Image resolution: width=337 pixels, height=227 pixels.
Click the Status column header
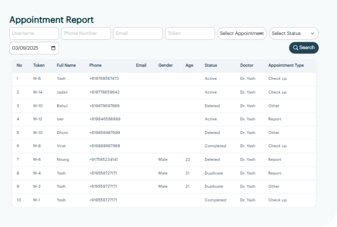[x=211, y=66]
